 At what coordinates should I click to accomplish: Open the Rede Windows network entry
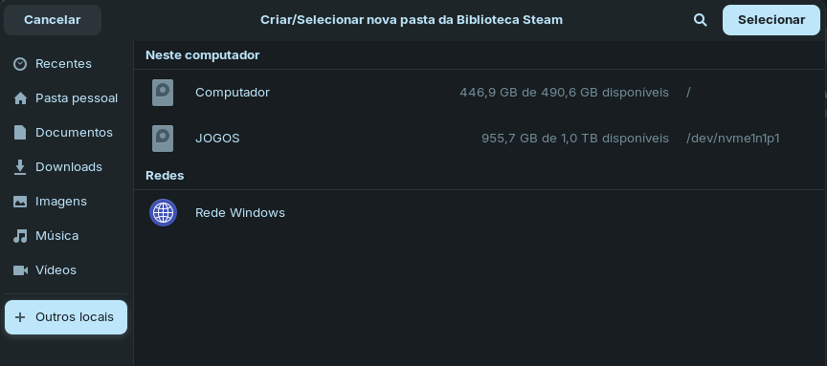click(x=479, y=213)
